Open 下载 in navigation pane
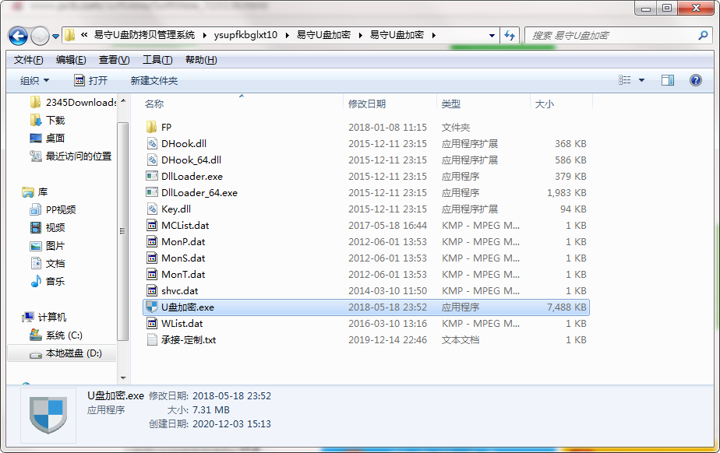Viewport: 720px width, 453px height. 48,120
